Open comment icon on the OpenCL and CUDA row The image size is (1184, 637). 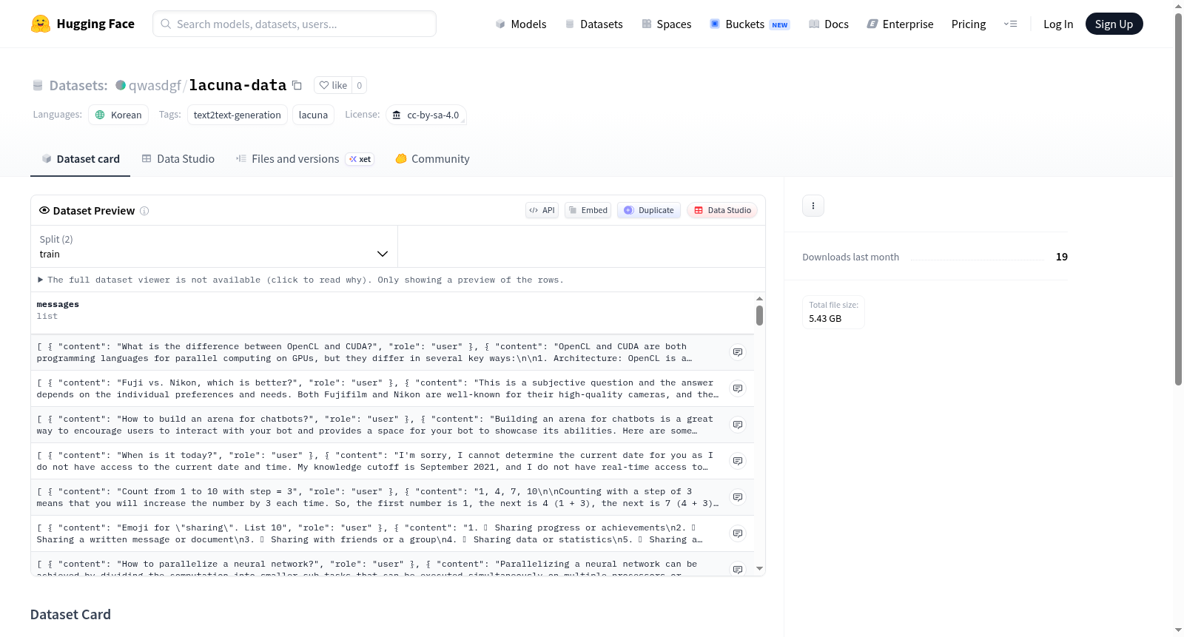pos(738,352)
